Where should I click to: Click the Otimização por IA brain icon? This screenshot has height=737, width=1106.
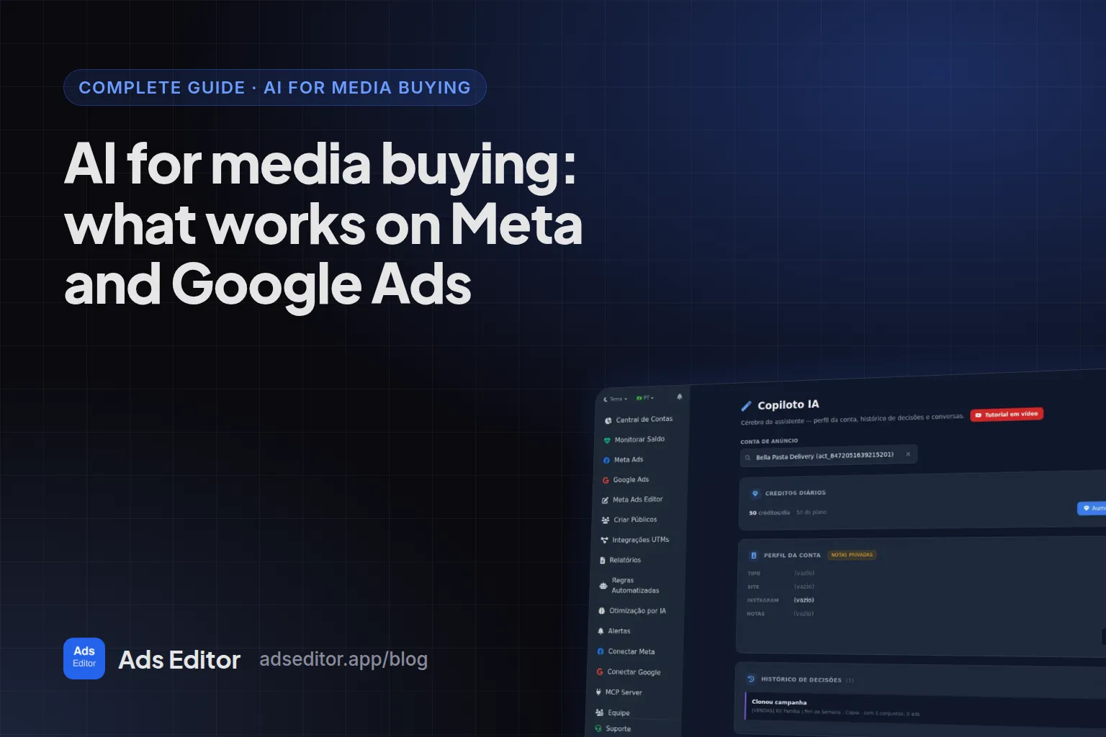pos(601,611)
